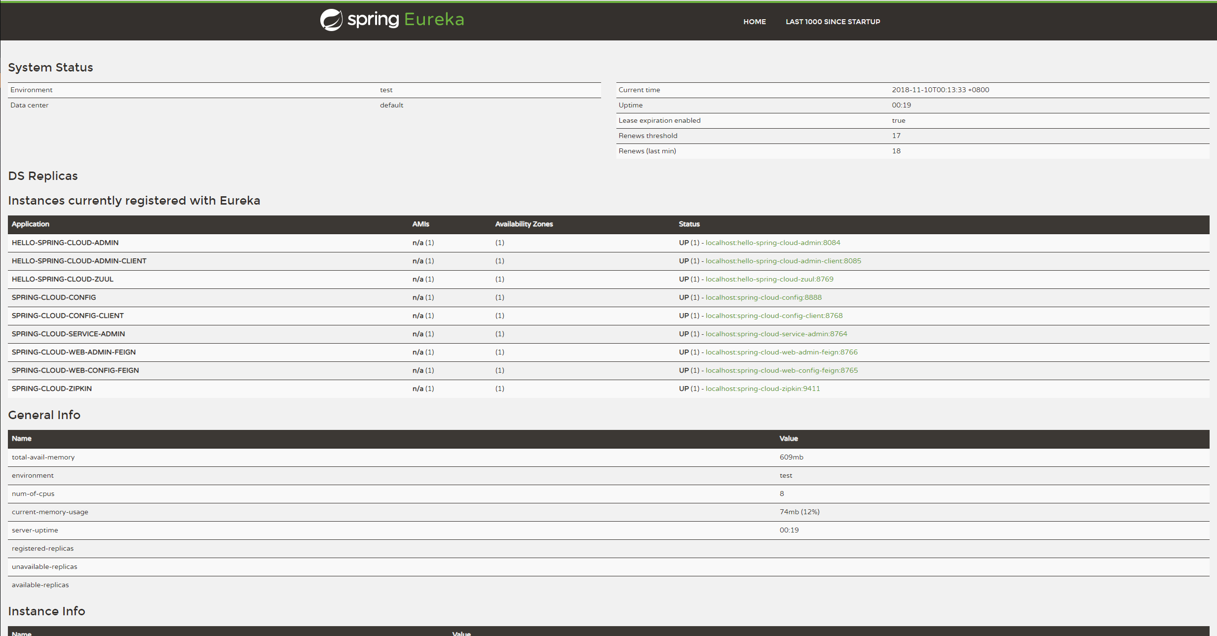This screenshot has width=1217, height=636.
Task: Select the Current time value text
Action: coord(940,90)
